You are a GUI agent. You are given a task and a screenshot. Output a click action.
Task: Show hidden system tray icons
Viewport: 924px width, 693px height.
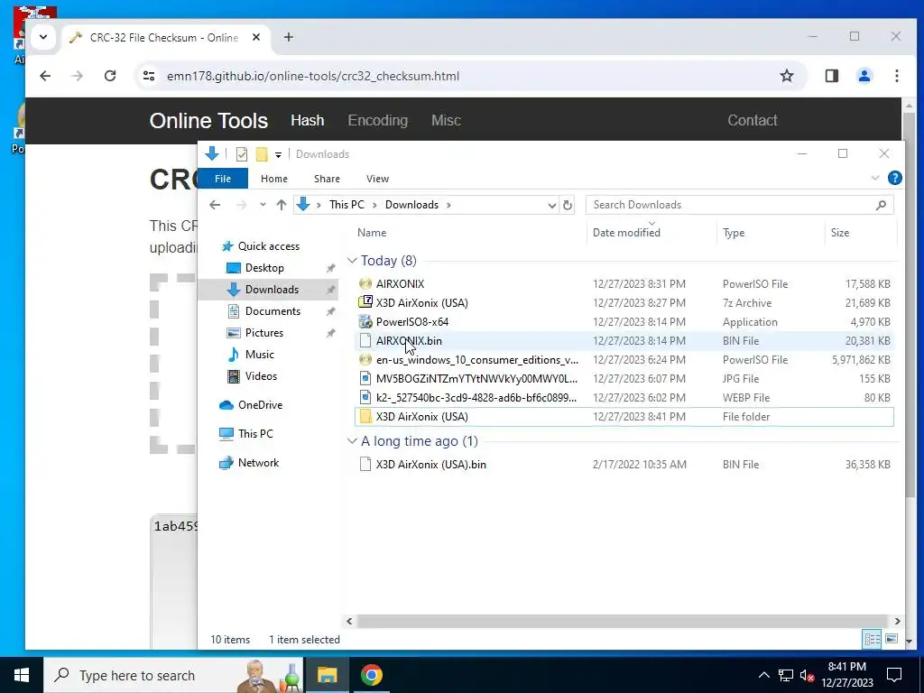(763, 675)
